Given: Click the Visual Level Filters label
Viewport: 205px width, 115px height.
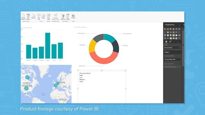Looking at the screenshot, I should [169, 56].
